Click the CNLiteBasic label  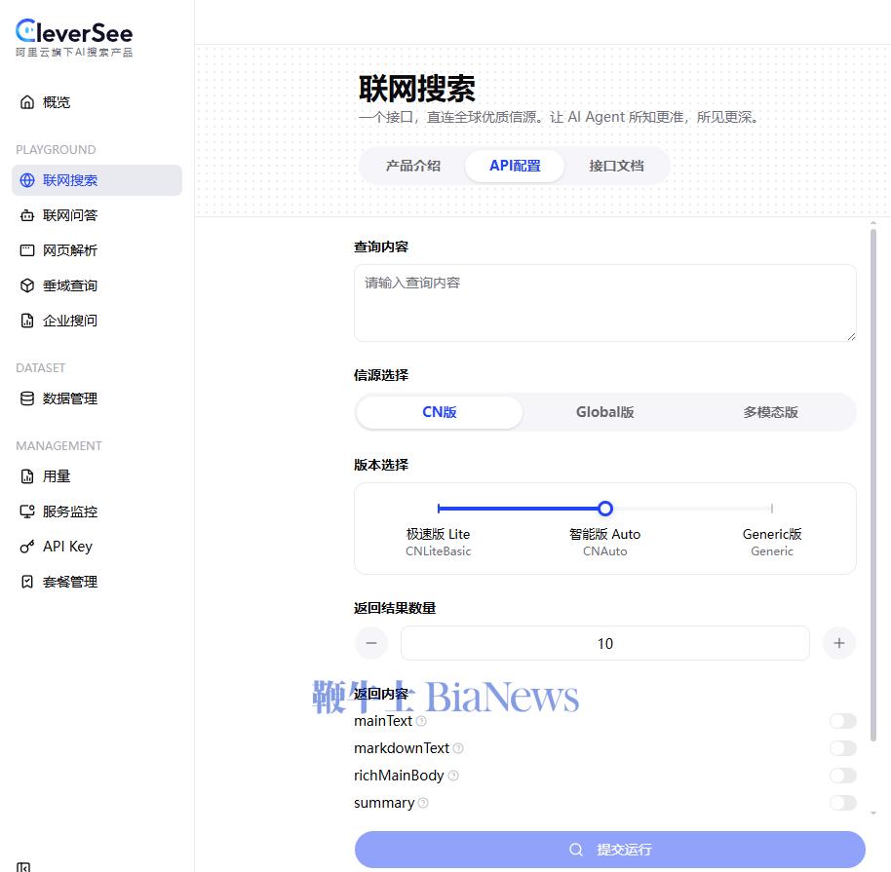438,551
